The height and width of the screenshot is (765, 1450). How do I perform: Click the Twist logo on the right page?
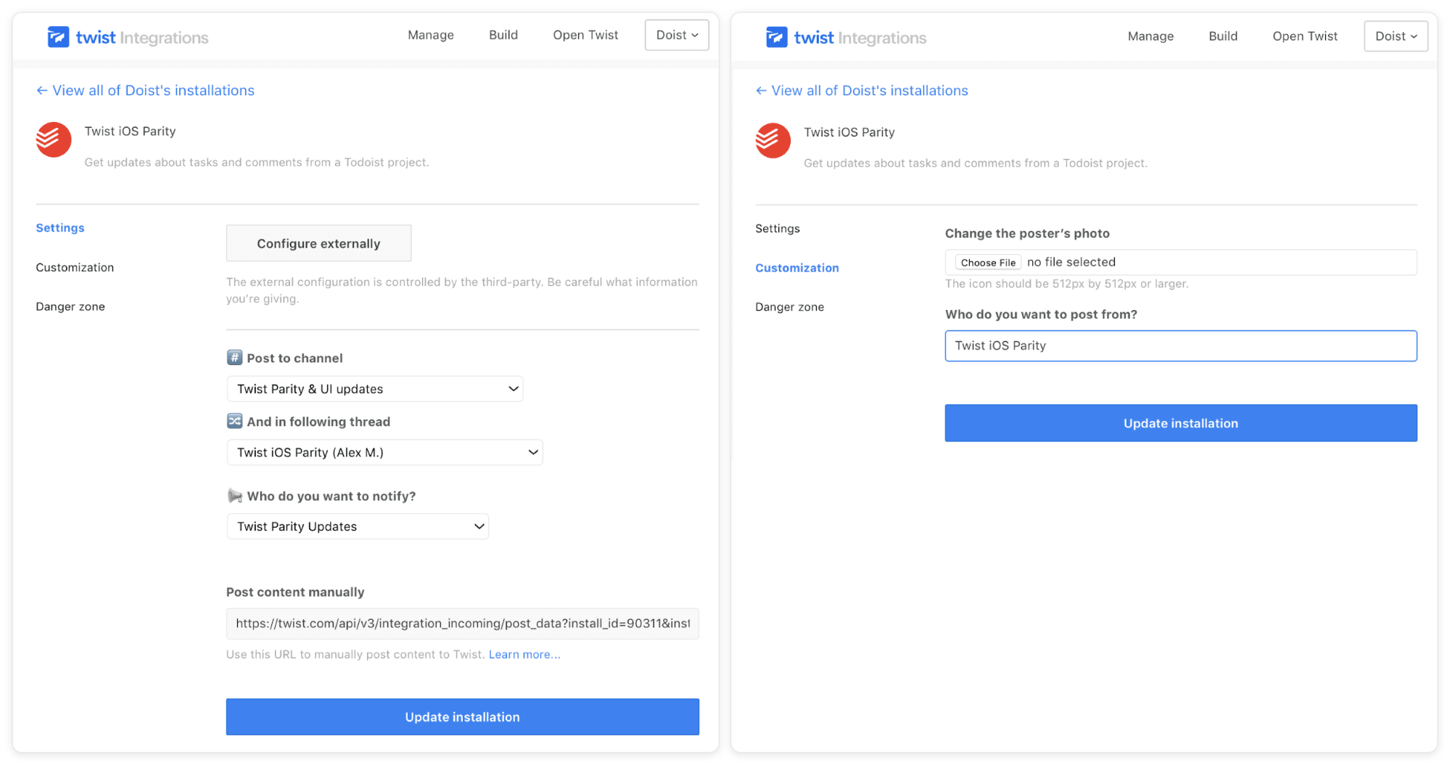pyautogui.click(x=776, y=37)
